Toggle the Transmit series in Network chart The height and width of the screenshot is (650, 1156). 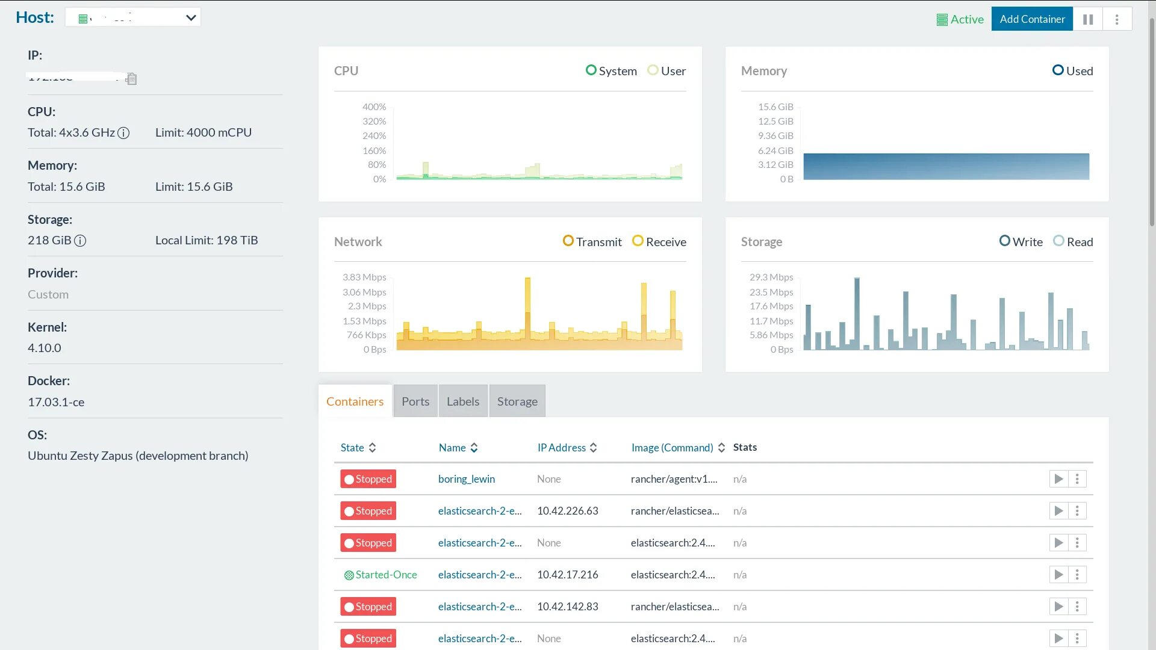592,242
